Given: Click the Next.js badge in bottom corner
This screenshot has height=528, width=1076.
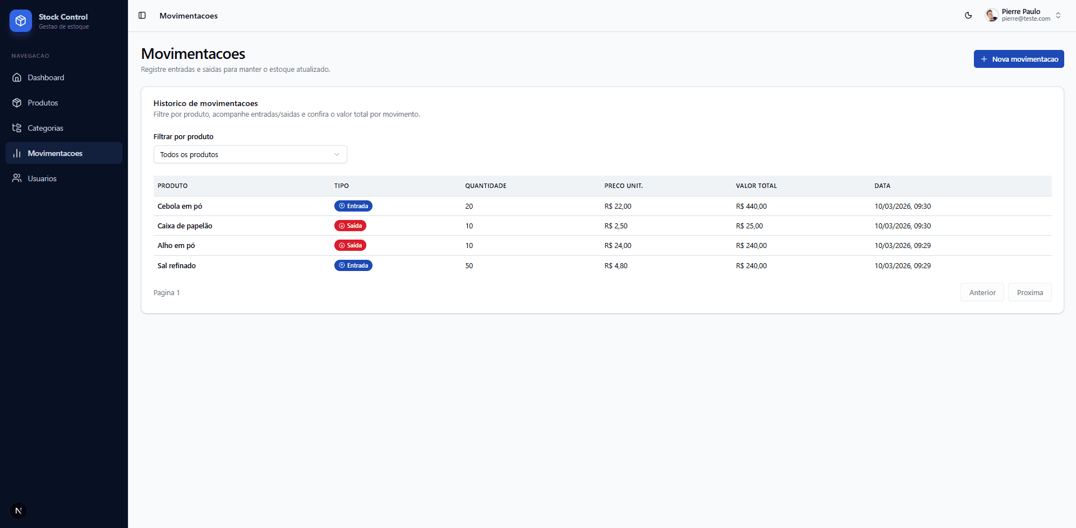Looking at the screenshot, I should click(19, 511).
